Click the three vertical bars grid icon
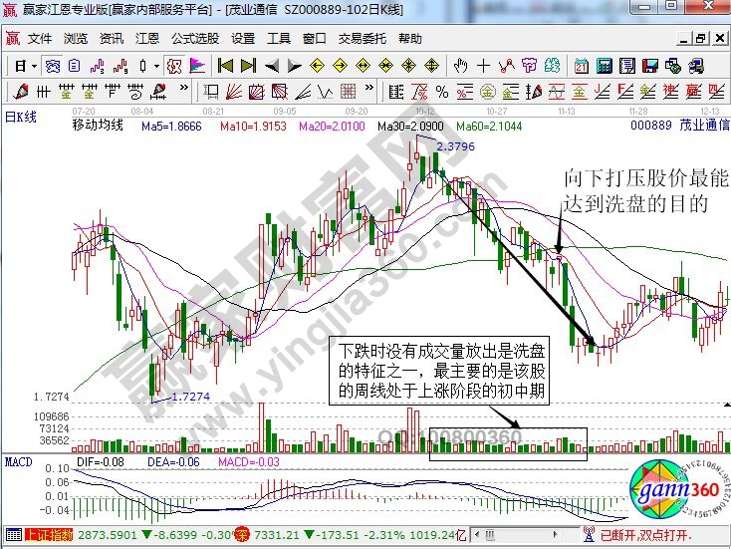Viewport: 731px width, 549px height. click(44, 92)
